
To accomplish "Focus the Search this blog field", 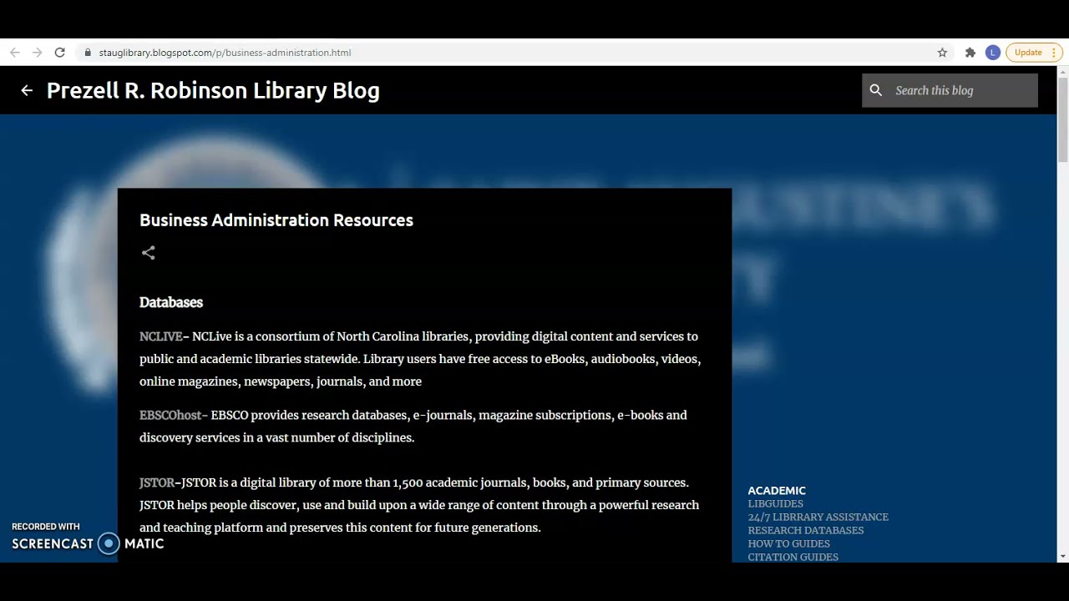I will pyautogui.click(x=950, y=90).
